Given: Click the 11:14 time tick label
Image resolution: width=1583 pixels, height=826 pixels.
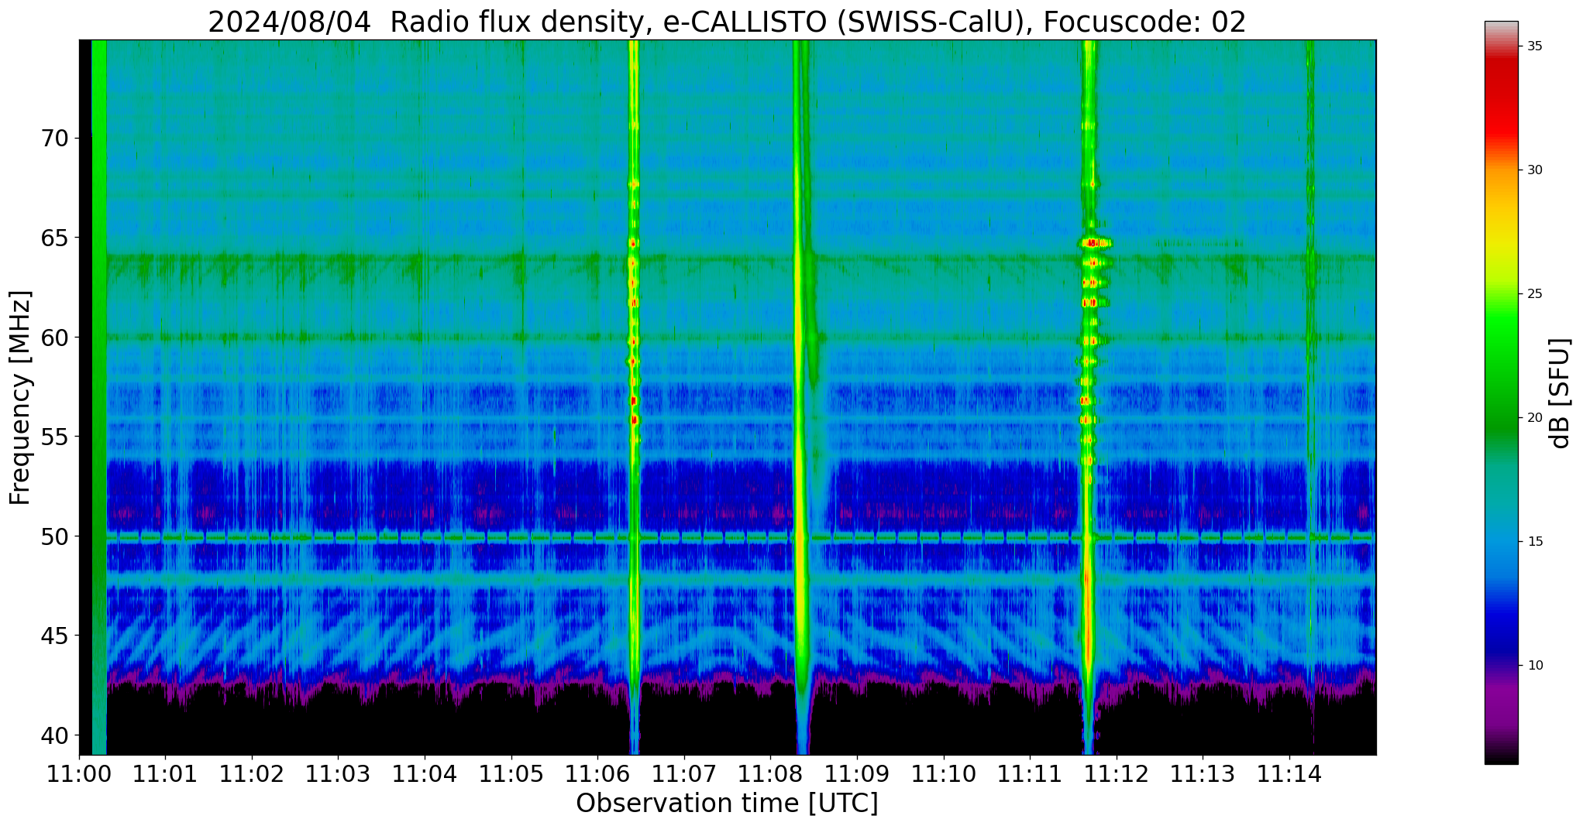Looking at the screenshot, I should coord(1289,774).
